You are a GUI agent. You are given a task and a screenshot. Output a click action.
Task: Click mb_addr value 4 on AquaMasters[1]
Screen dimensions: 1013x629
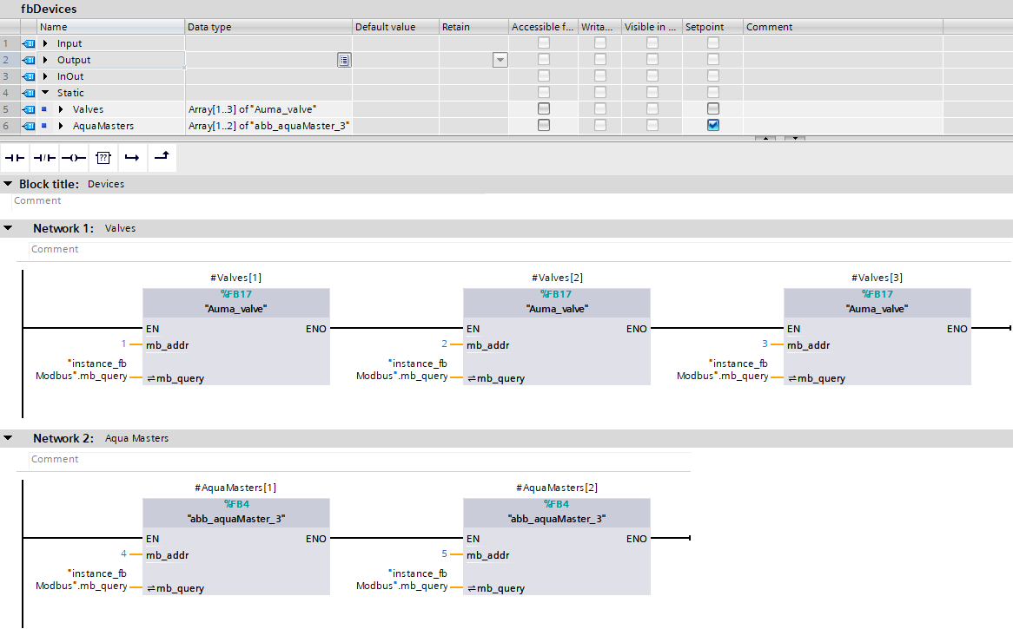coord(123,554)
